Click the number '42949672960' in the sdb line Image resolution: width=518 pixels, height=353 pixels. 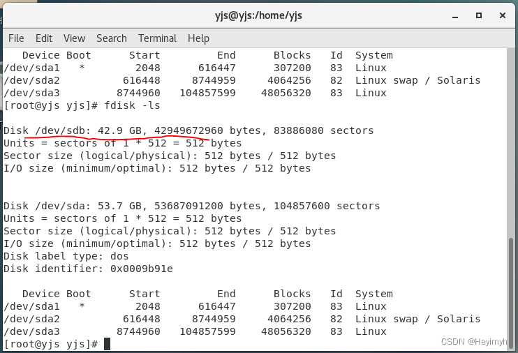[188, 130]
